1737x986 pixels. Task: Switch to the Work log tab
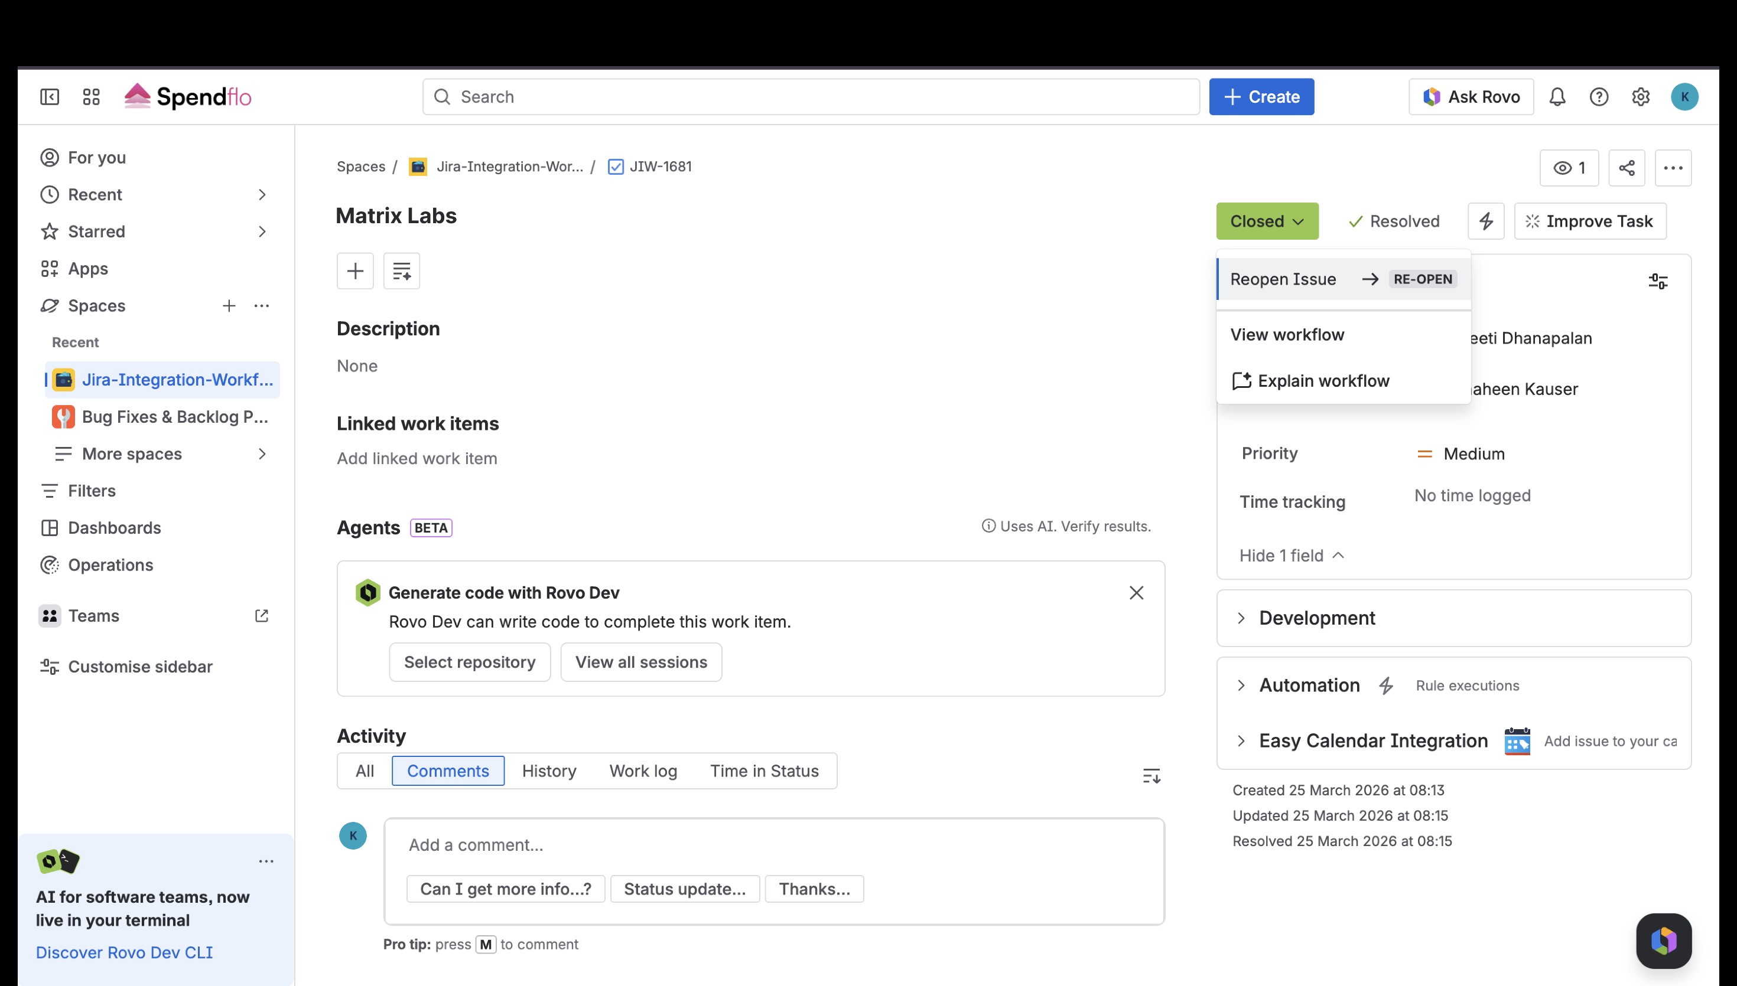point(643,770)
